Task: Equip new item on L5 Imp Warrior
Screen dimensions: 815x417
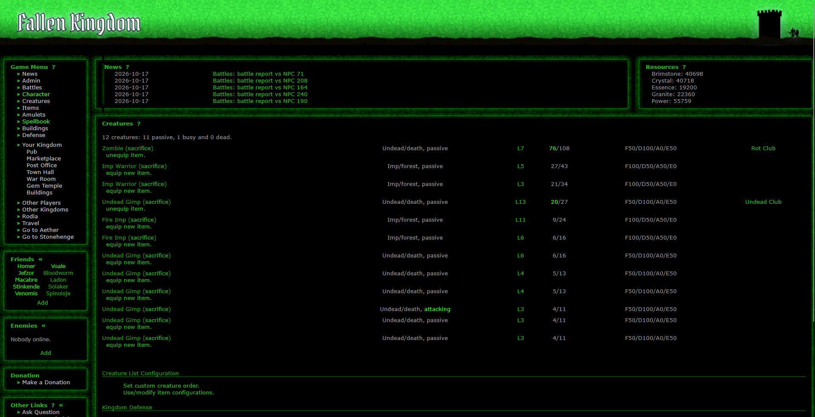Action: 129,173
